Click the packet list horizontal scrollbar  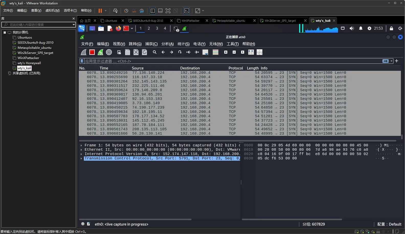pyautogui.click(x=237, y=141)
